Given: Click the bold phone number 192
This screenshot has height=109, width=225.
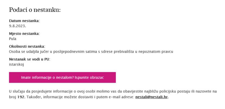Looking at the screenshot, I should (21, 97).
